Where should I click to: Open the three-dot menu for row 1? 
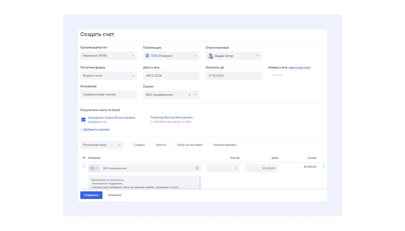coord(323,167)
